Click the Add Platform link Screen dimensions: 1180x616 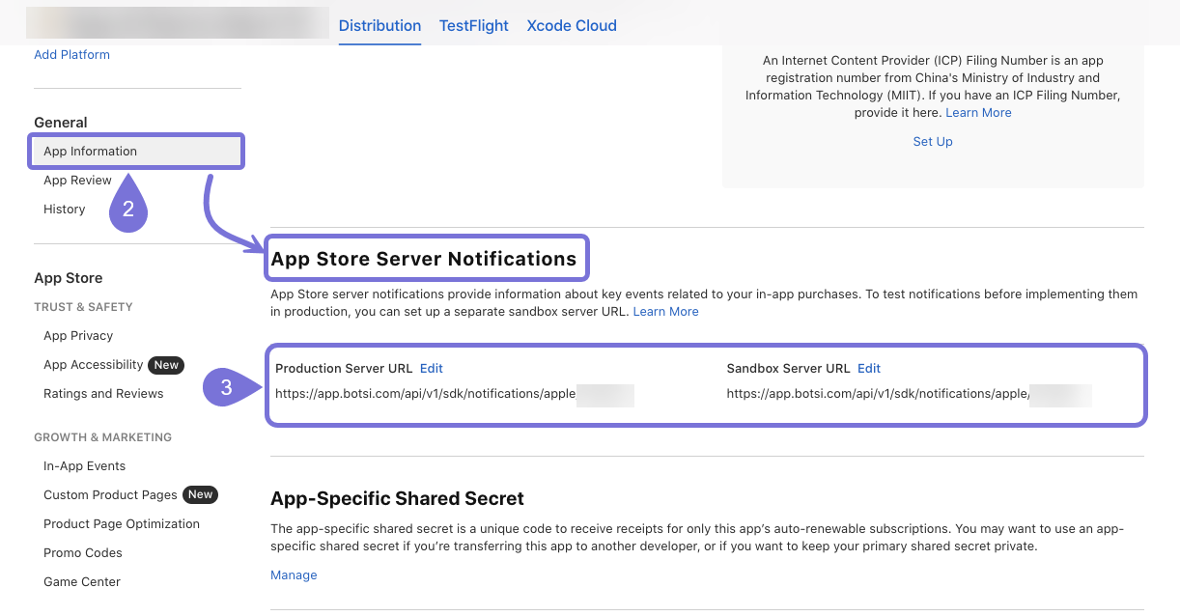(x=71, y=55)
